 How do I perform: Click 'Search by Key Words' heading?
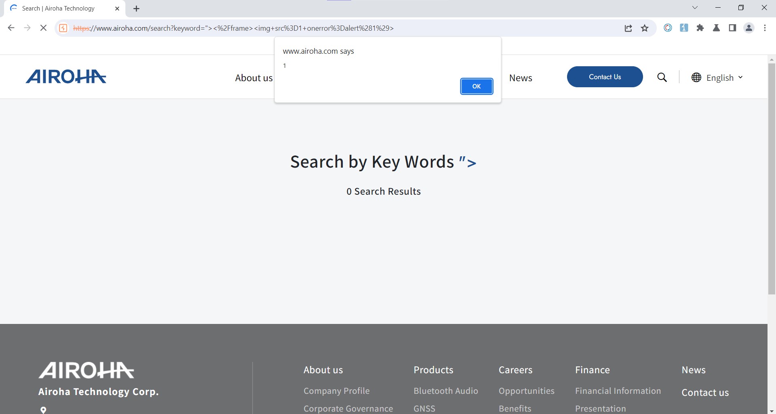click(372, 162)
